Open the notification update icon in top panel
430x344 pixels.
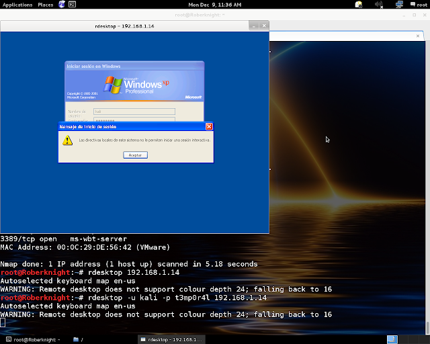click(x=358, y=5)
